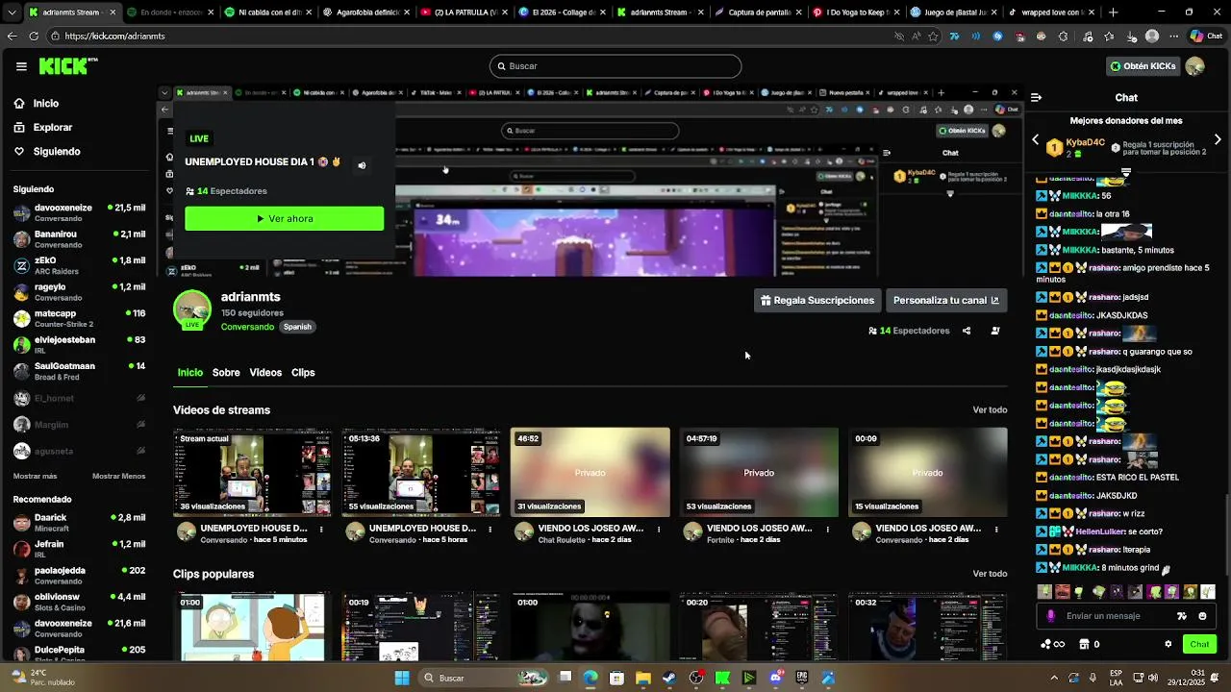Open Explorar in the left sidebar

[x=43, y=127]
